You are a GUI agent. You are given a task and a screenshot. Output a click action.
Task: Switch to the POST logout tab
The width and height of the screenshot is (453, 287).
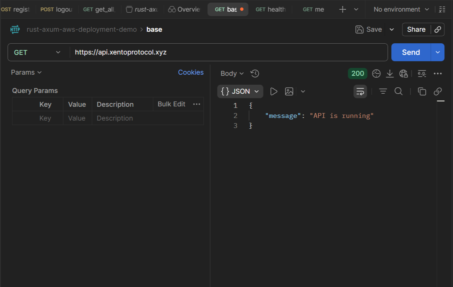56,9
